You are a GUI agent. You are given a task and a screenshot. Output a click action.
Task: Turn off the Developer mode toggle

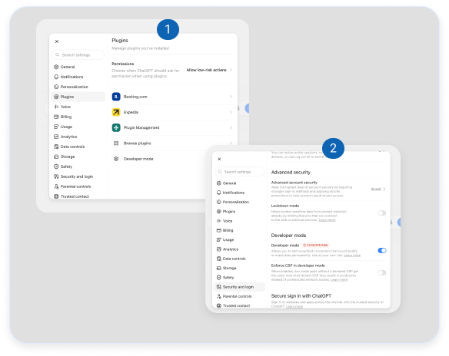tap(381, 251)
